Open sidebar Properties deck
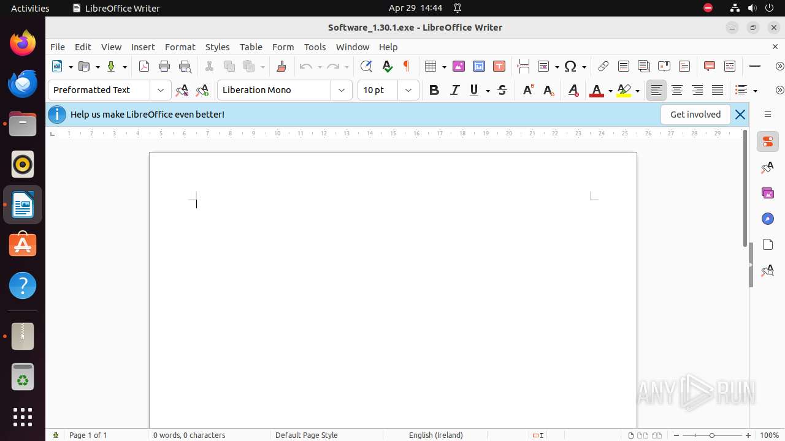 tap(768, 141)
